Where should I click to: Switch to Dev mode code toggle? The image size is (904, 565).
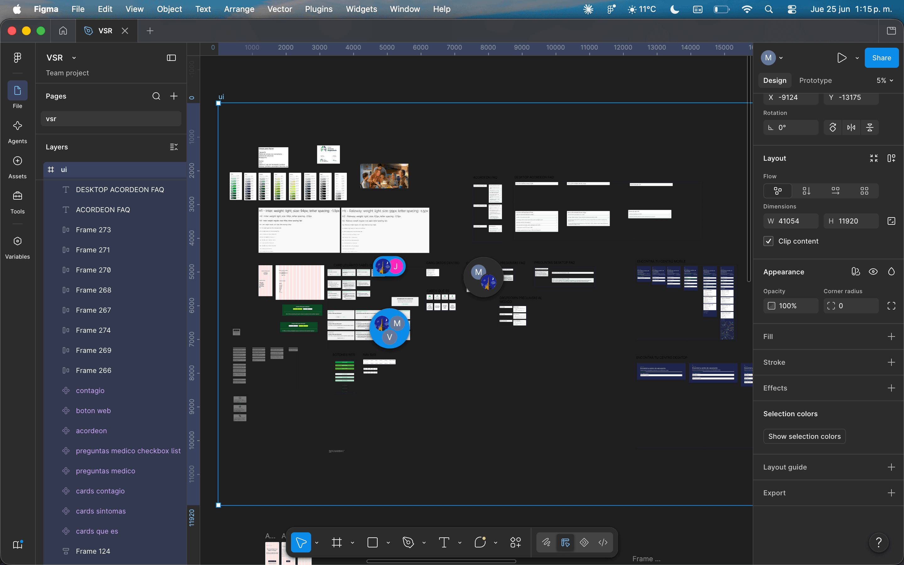click(x=603, y=542)
